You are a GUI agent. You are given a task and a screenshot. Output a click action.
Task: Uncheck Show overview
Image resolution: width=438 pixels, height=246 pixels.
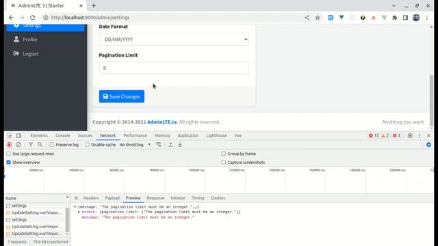(x=9, y=163)
